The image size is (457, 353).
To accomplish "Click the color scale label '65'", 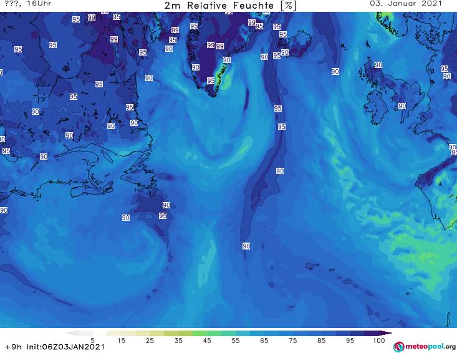I will [264, 341].
